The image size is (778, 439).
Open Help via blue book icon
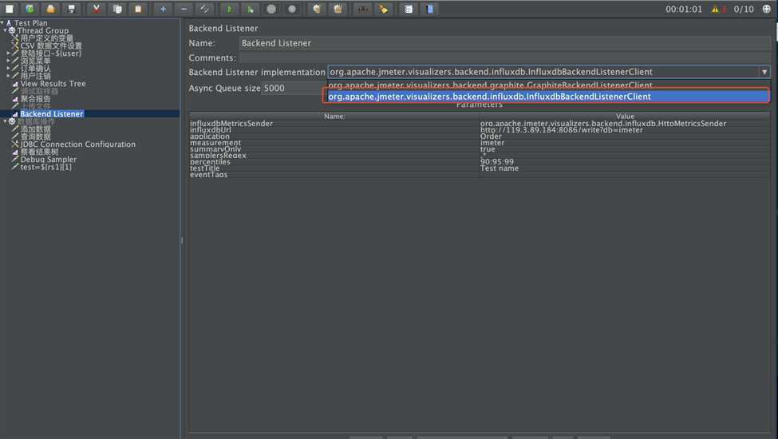pos(429,9)
